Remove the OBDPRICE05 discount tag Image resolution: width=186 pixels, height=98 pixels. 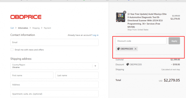click(136, 49)
